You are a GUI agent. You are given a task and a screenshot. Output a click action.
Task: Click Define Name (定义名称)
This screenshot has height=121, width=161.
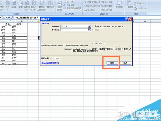tap(70, 2)
